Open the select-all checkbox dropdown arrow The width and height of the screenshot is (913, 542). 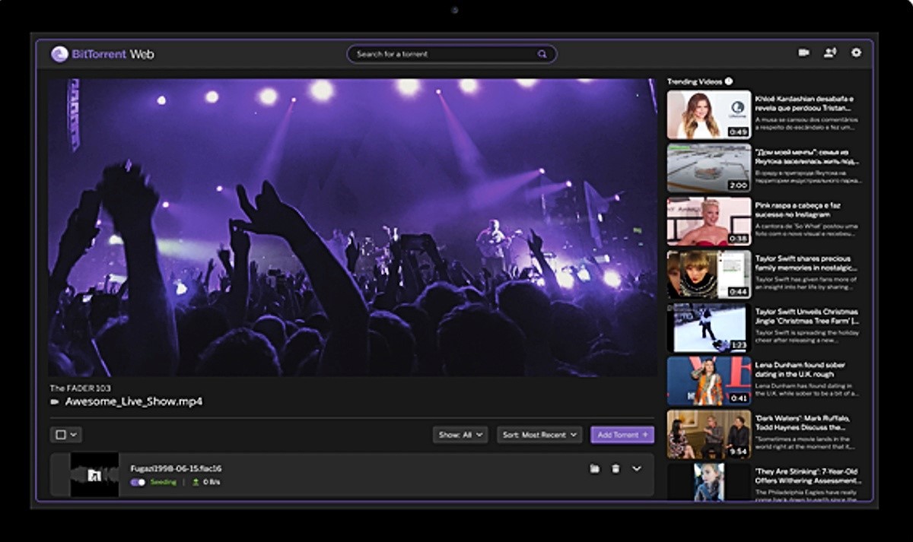(74, 435)
